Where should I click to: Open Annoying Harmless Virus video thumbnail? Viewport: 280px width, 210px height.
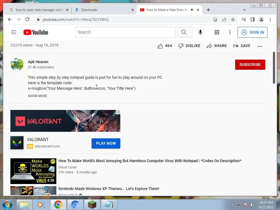(33, 171)
